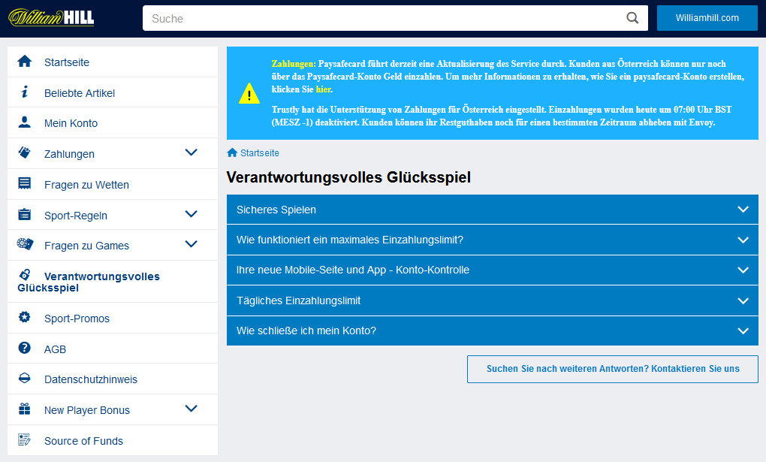The image size is (766, 462).
Task: Click the yellow warning triangle icon
Action: click(x=249, y=93)
